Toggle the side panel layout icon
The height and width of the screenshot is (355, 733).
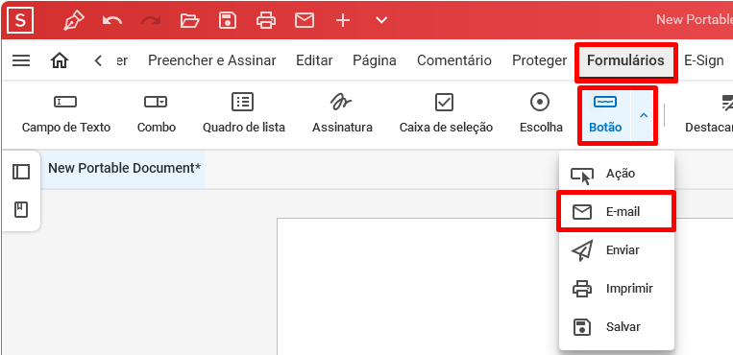(21, 172)
